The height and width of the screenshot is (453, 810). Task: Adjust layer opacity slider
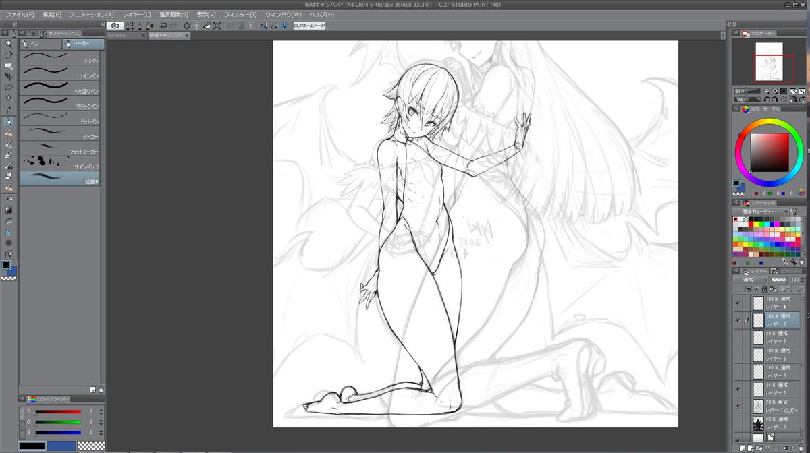point(779,280)
